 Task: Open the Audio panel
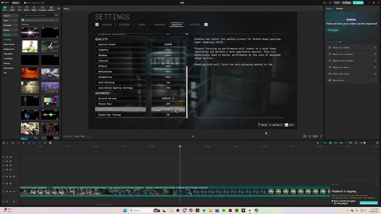[12, 8]
